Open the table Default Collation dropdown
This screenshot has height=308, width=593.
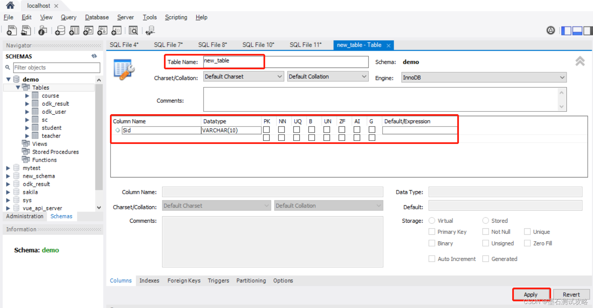click(x=328, y=77)
